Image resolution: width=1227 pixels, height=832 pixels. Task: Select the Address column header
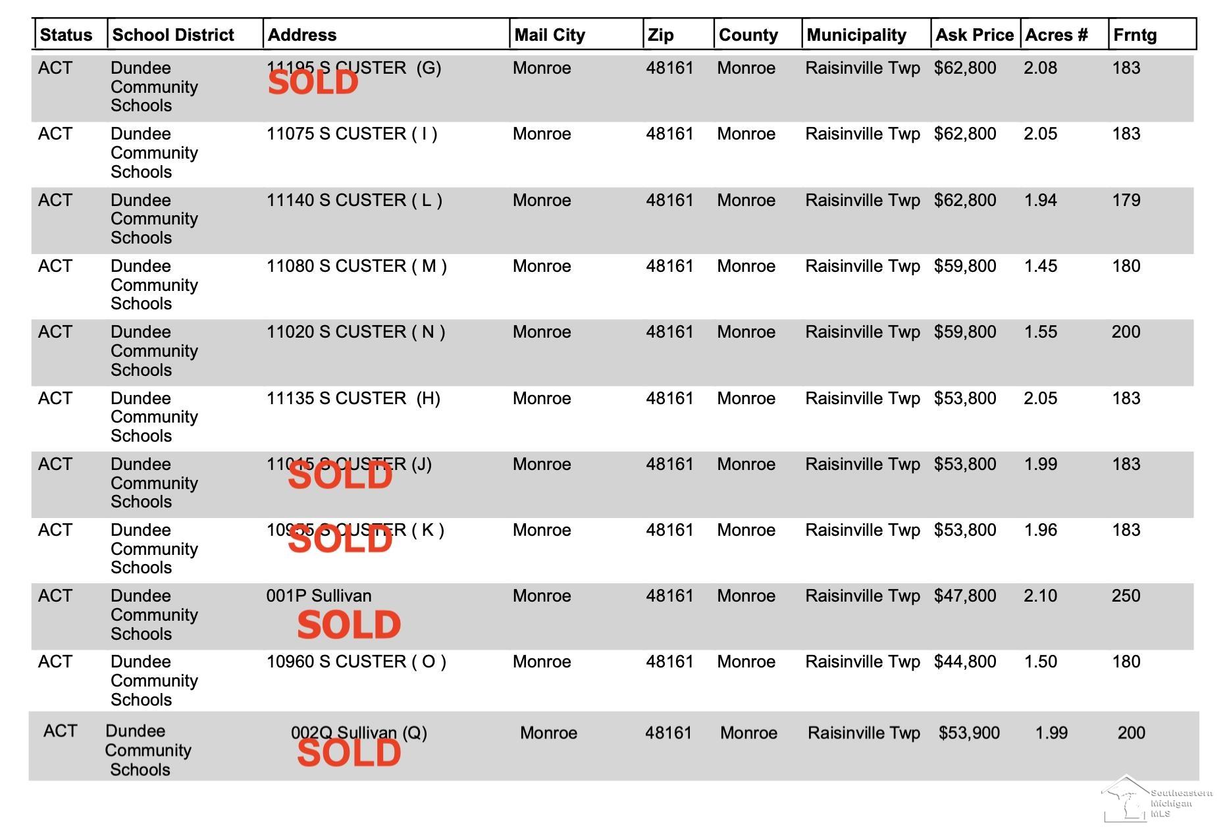click(302, 35)
